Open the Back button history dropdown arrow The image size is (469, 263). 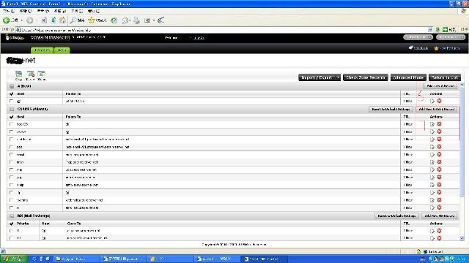[21, 20]
